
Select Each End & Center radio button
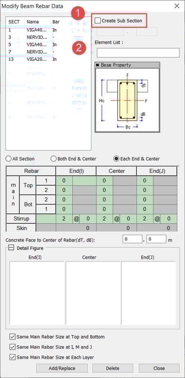click(x=116, y=159)
